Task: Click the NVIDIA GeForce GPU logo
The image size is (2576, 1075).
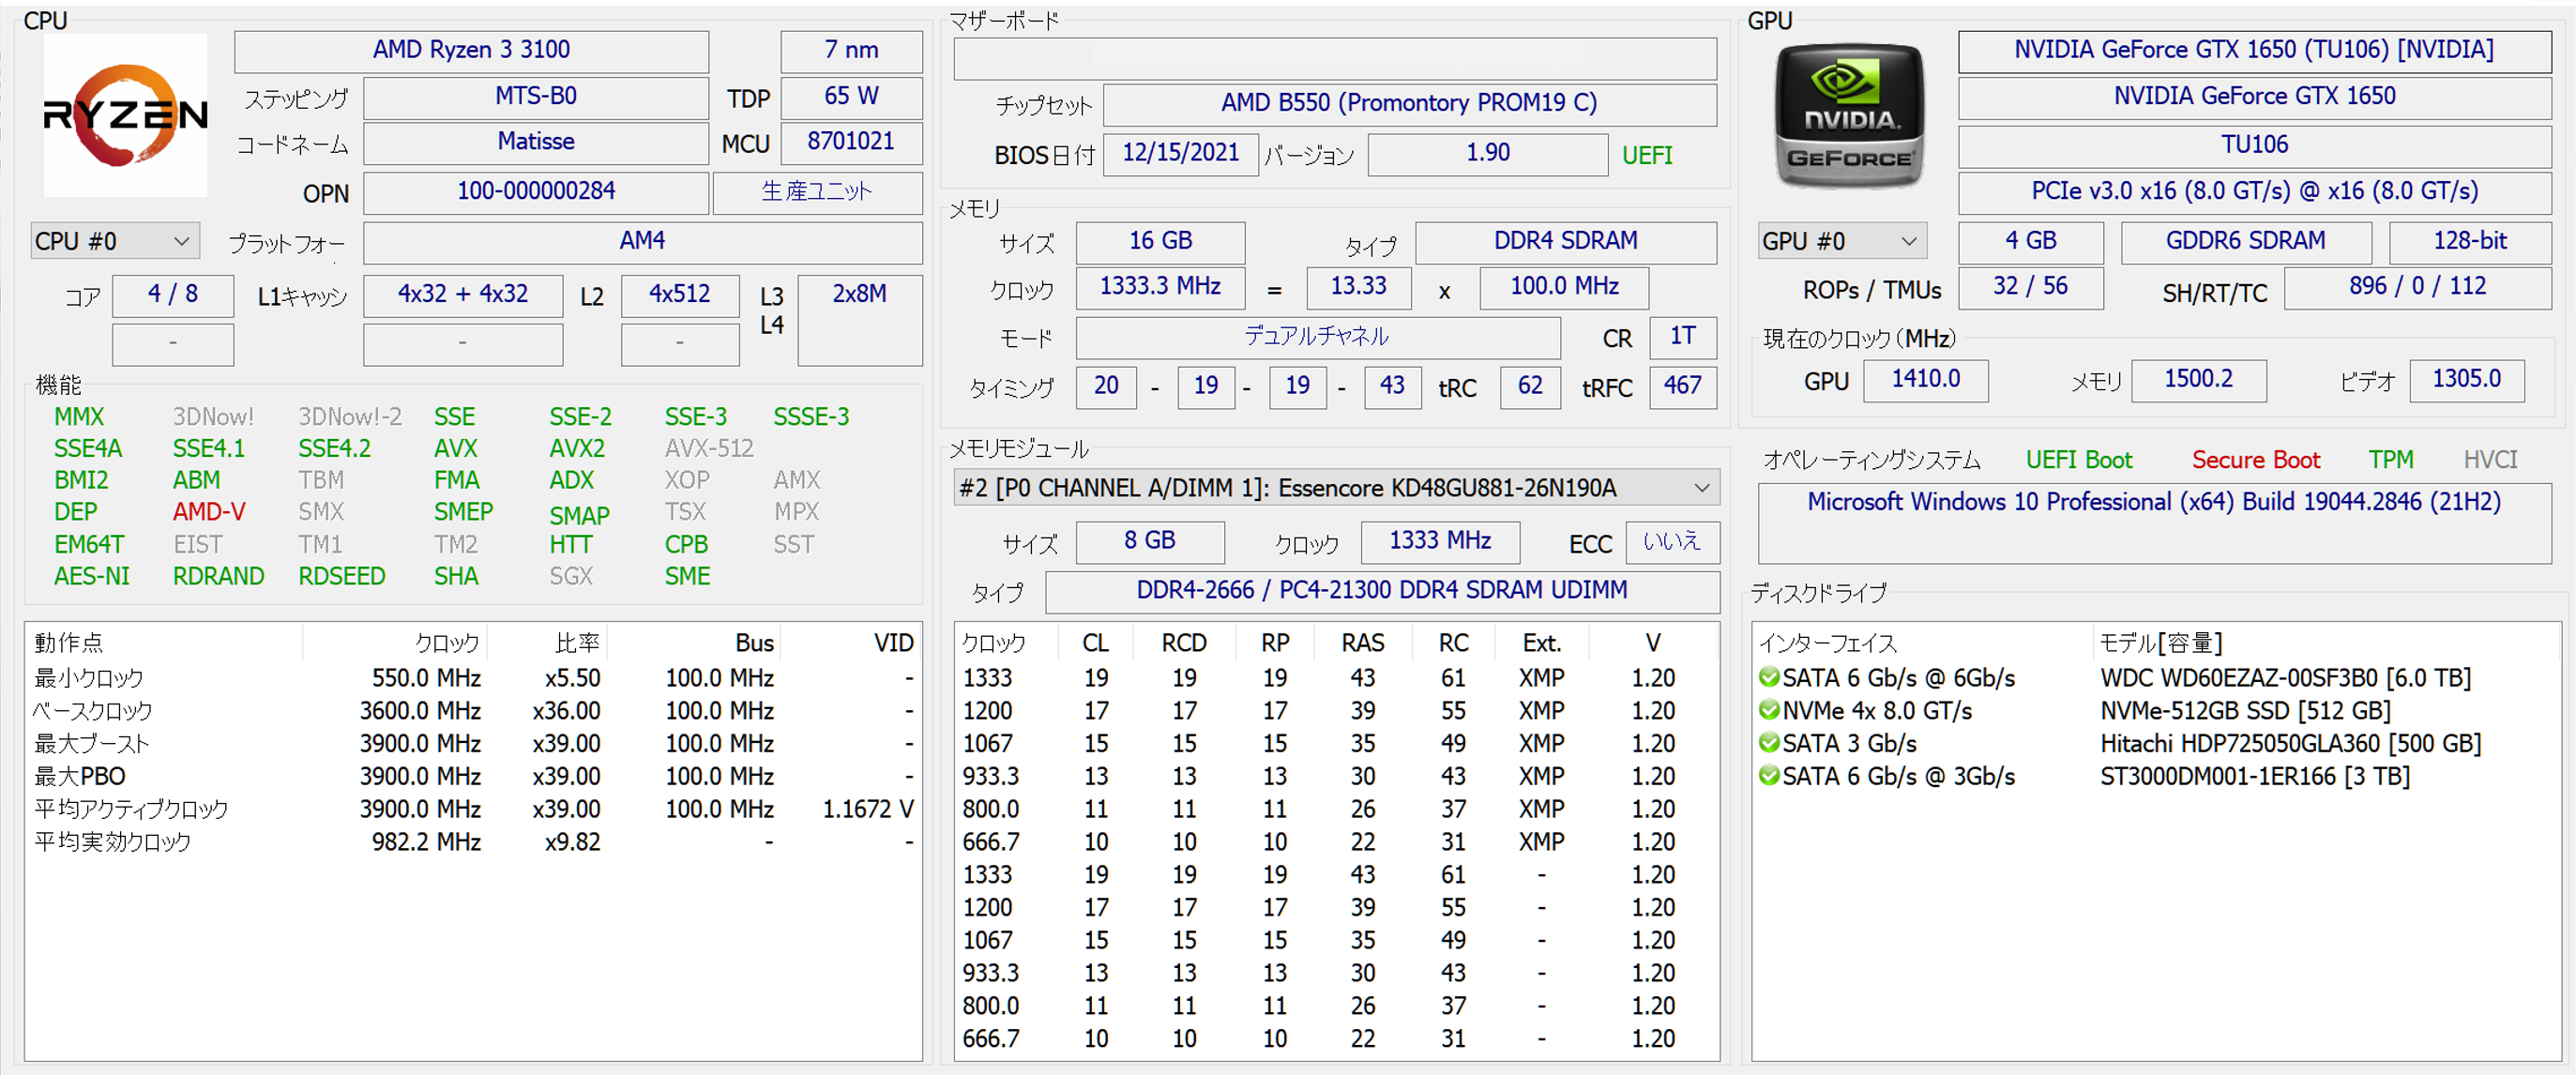Action: (1848, 114)
